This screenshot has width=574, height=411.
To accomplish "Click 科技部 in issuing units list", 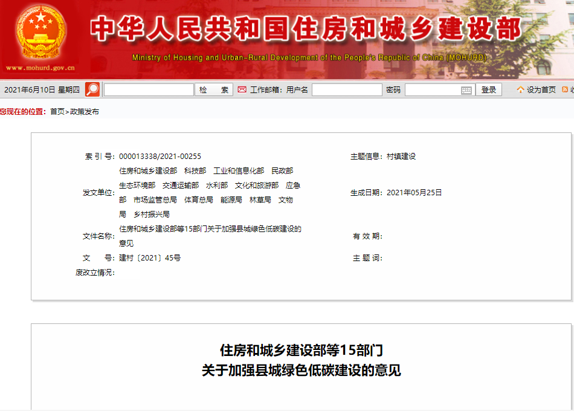I will tap(195, 171).
